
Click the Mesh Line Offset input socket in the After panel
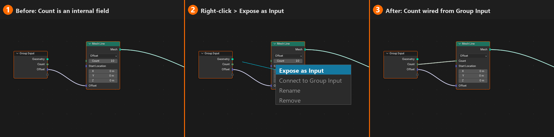coord(456,86)
